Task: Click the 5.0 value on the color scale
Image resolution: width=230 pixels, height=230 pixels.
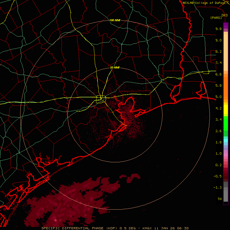Action: pos(218,97)
